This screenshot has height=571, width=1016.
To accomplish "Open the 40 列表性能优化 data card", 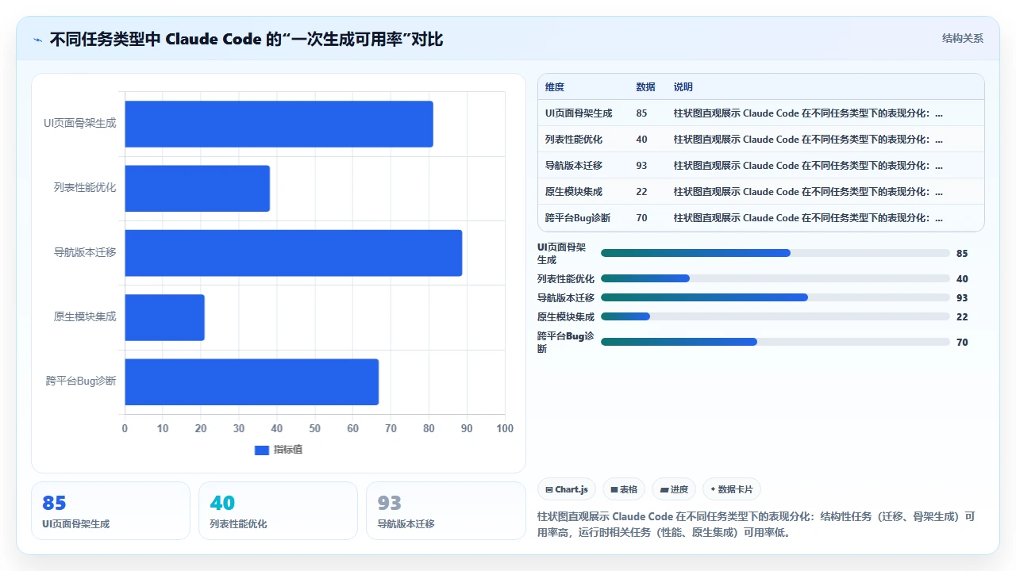I will 278,511.
